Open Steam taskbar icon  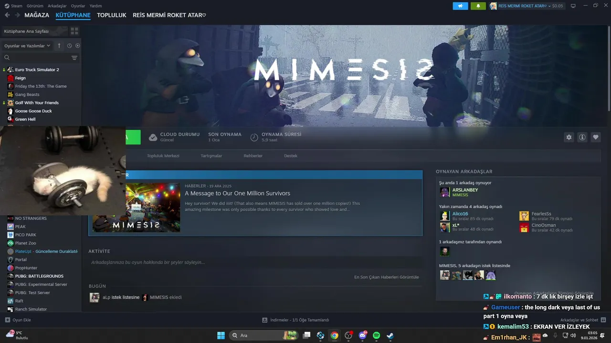[x=390, y=335]
